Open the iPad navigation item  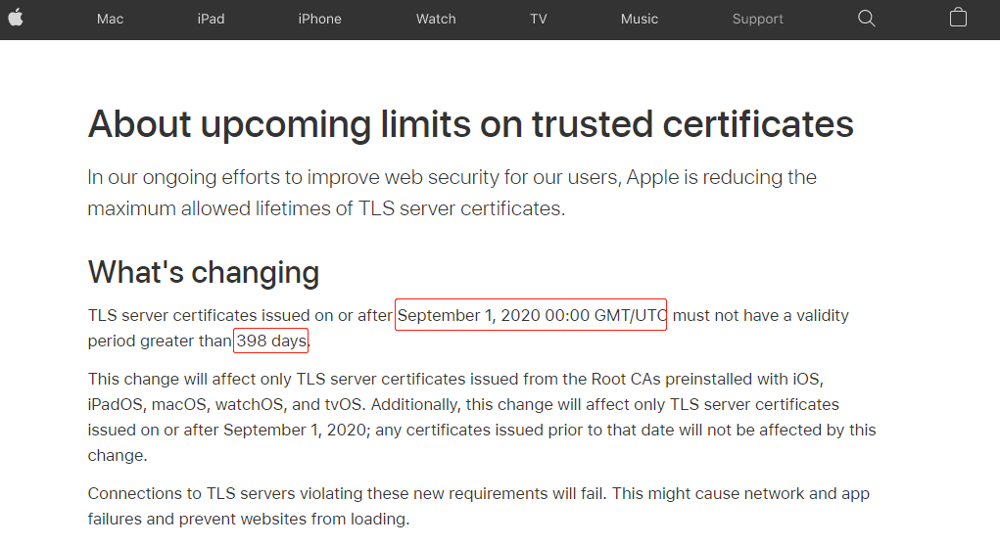(x=211, y=19)
